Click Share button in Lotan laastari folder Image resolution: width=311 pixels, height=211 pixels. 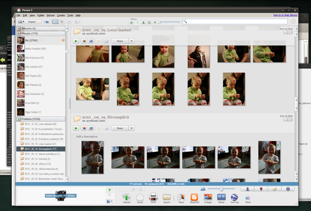point(120,41)
